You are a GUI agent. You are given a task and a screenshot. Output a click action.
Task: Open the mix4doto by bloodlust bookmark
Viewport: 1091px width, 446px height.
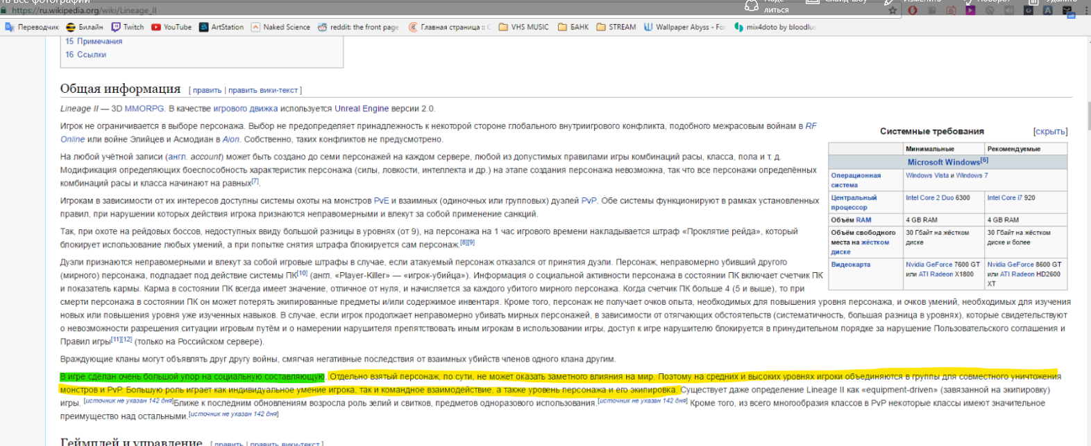point(775,27)
